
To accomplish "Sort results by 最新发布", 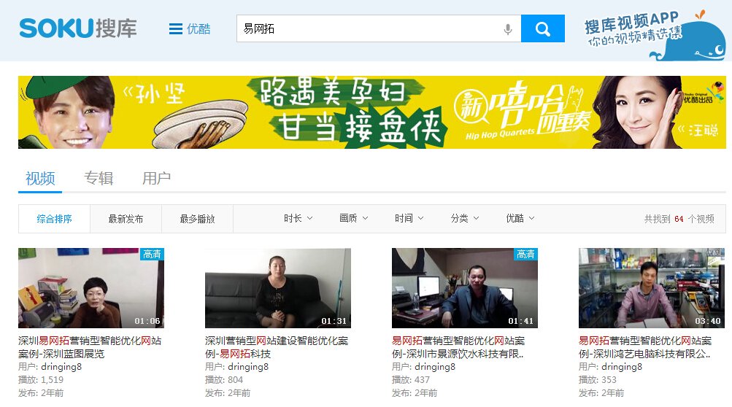I will pos(126,218).
